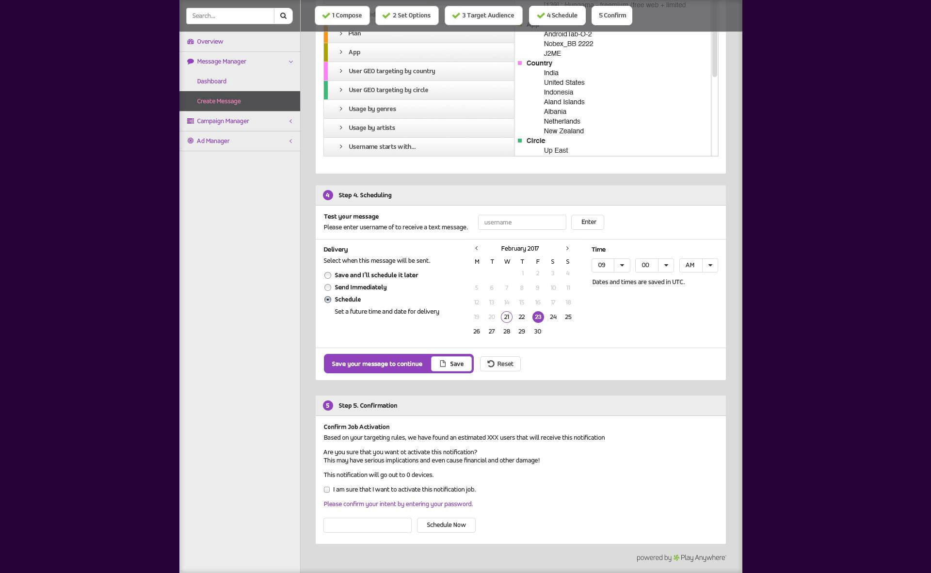Enable the confirmation checkbox
The width and height of the screenshot is (931, 573).
[326, 489]
